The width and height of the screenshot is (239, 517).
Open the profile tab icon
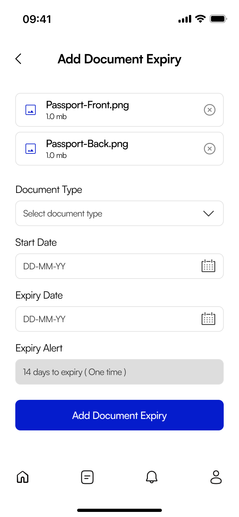click(x=216, y=477)
